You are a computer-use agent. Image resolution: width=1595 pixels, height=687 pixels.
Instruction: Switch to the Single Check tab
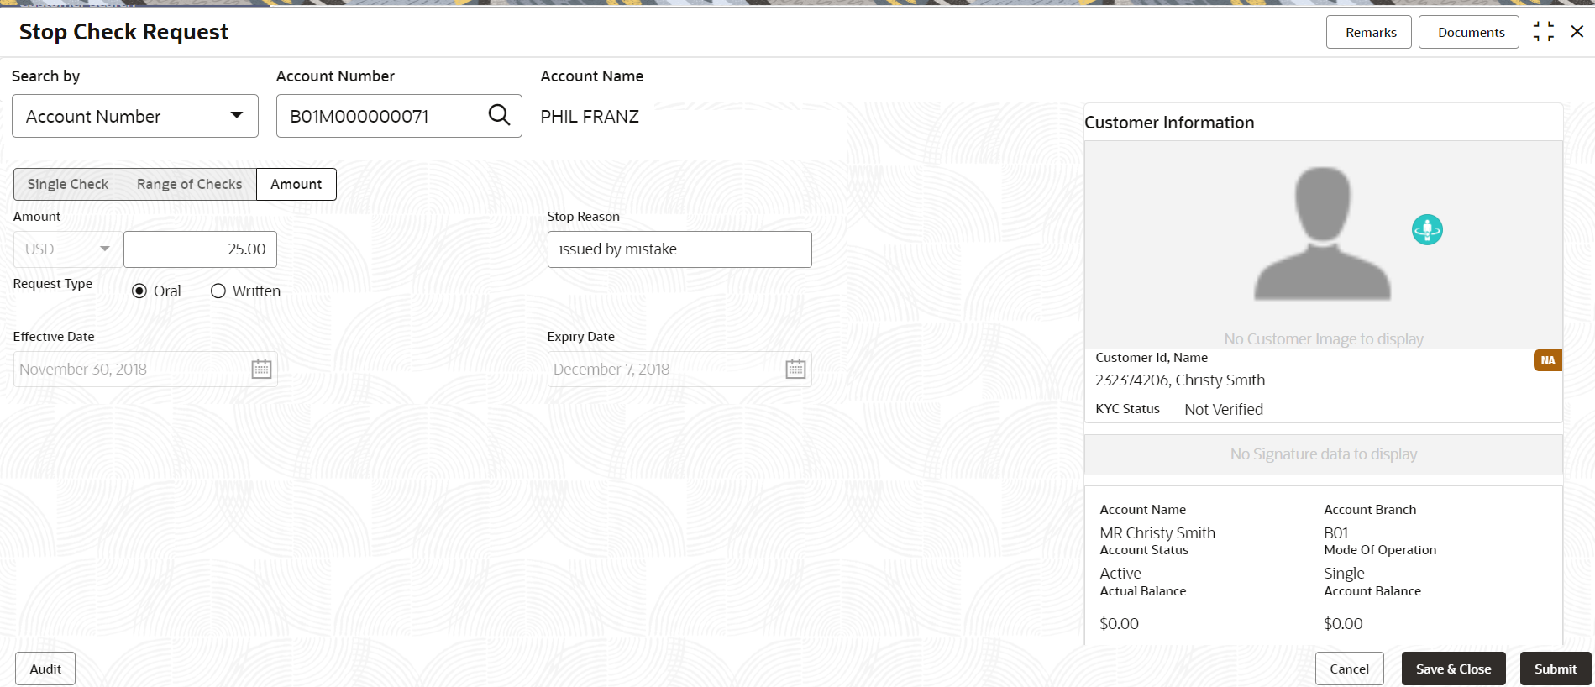[x=68, y=184]
